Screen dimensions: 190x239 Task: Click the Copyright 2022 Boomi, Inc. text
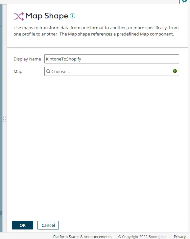[x=142, y=237]
